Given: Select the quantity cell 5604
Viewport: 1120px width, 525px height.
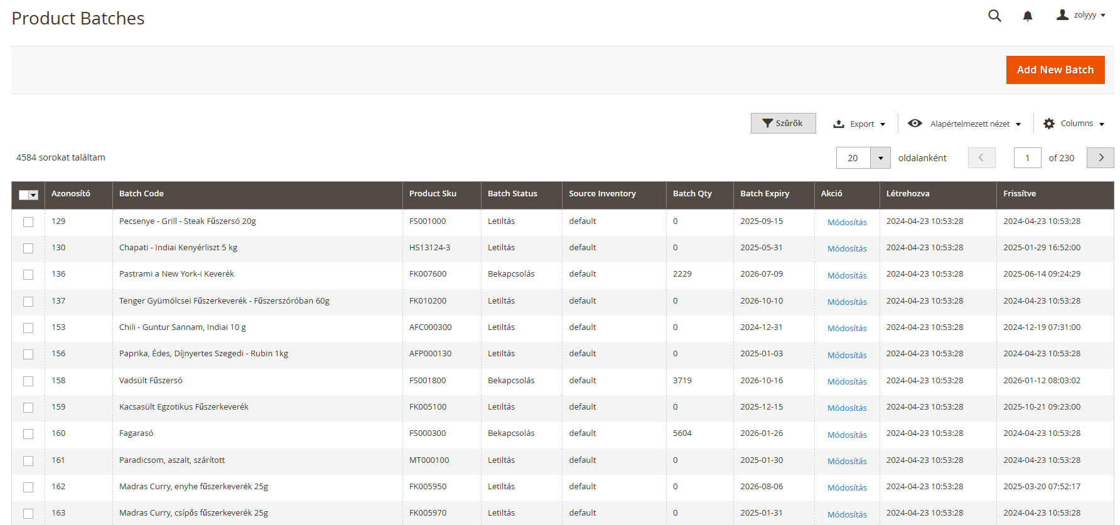Looking at the screenshot, I should [x=682, y=433].
